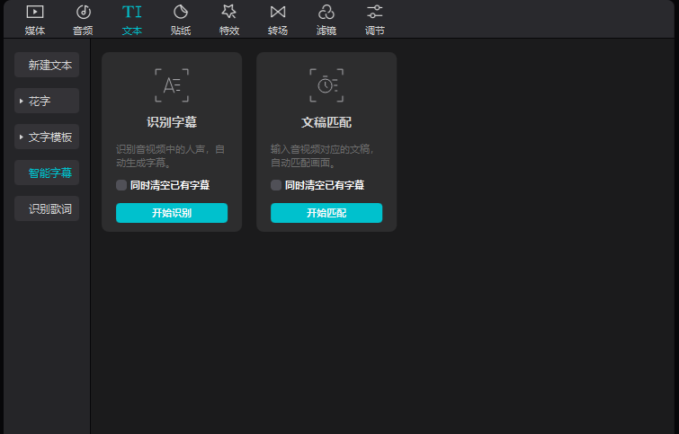Select 识别歌词 in the sidebar
The height and width of the screenshot is (434, 679).
pyautogui.click(x=47, y=208)
